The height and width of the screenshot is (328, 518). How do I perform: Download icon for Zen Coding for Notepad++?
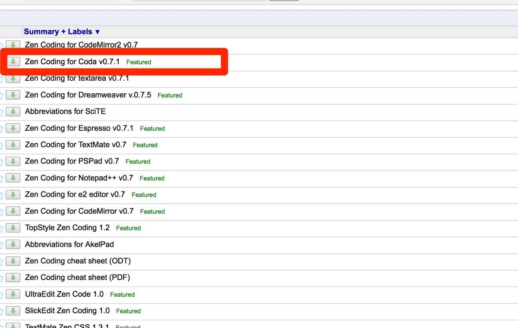pos(13,178)
